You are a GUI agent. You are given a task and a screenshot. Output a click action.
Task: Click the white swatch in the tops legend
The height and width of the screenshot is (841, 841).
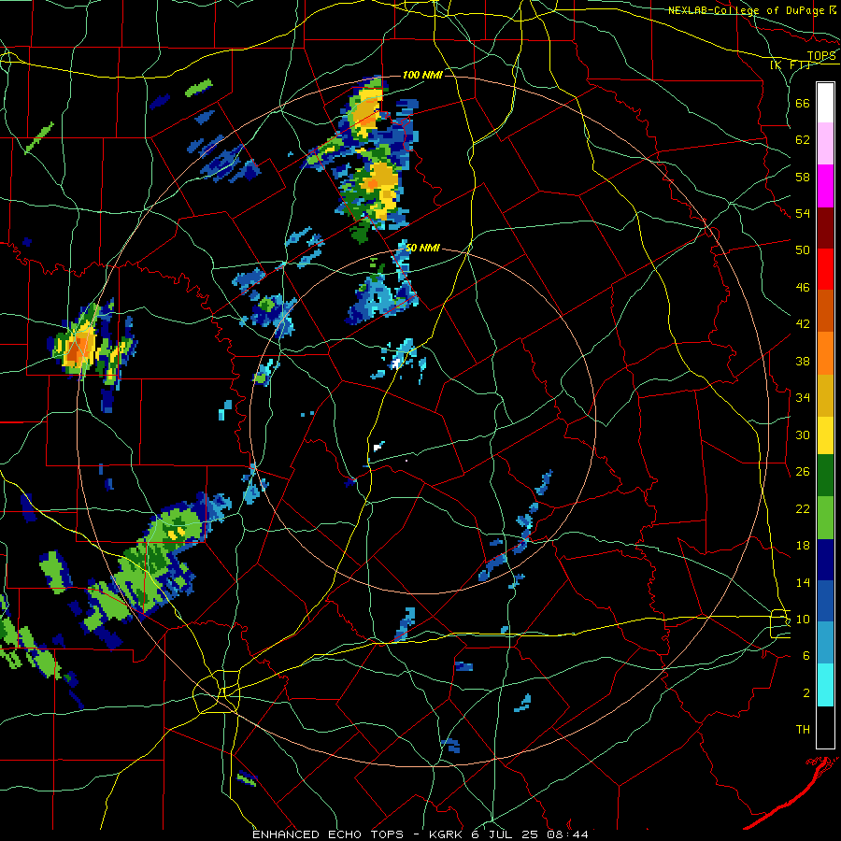(825, 103)
